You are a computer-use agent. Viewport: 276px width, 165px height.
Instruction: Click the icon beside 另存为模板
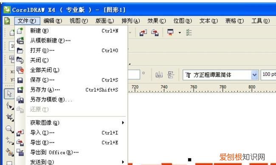[x=20, y=100]
